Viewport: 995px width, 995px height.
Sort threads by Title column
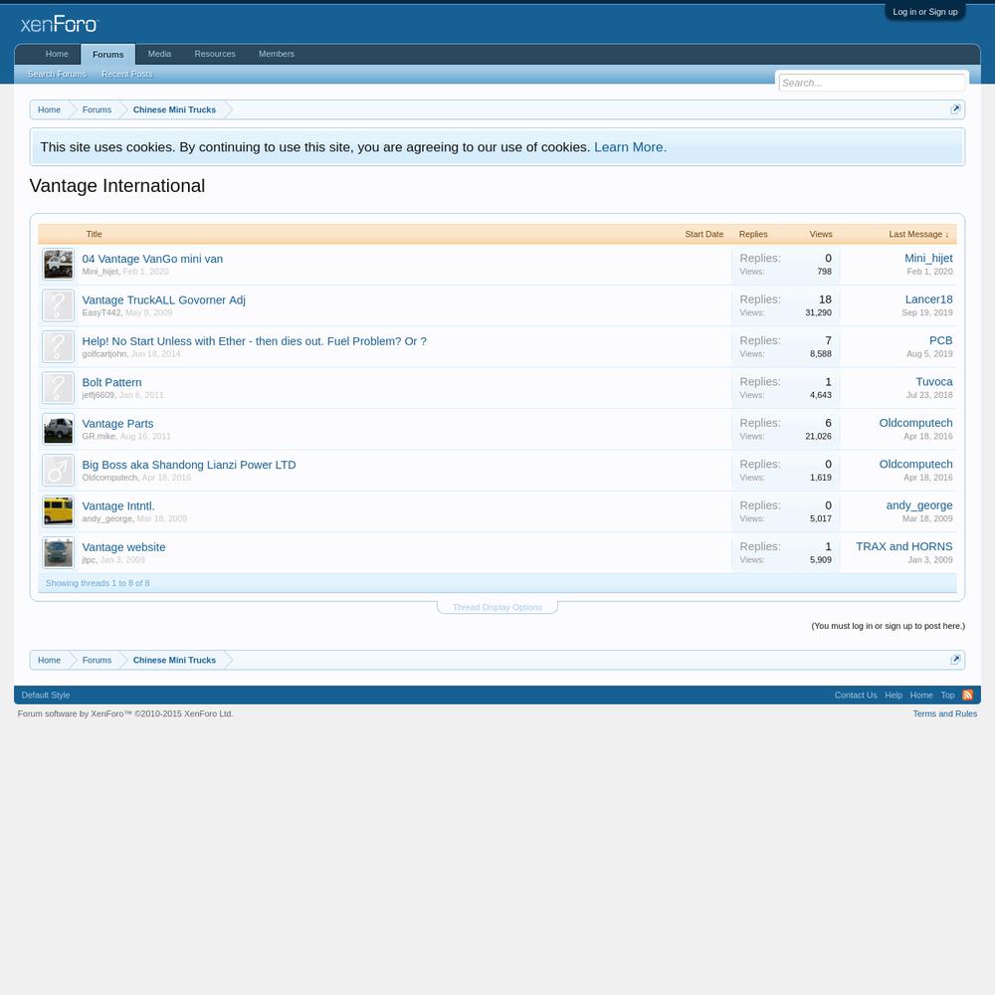pyautogui.click(x=94, y=234)
